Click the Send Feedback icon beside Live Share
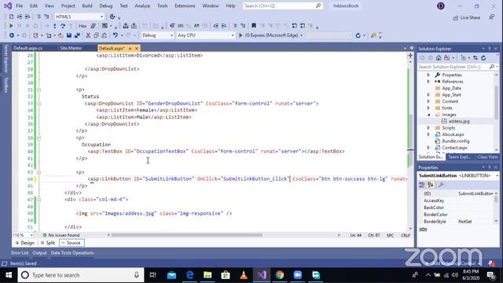 coord(492,17)
